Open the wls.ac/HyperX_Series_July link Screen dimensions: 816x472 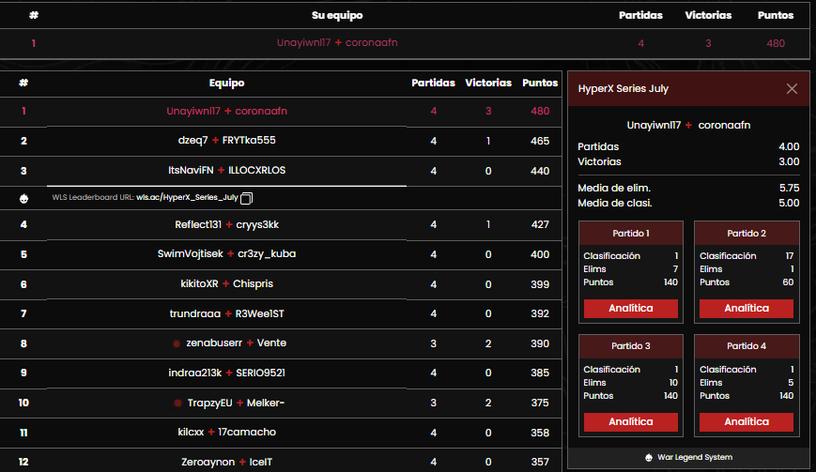(x=188, y=198)
